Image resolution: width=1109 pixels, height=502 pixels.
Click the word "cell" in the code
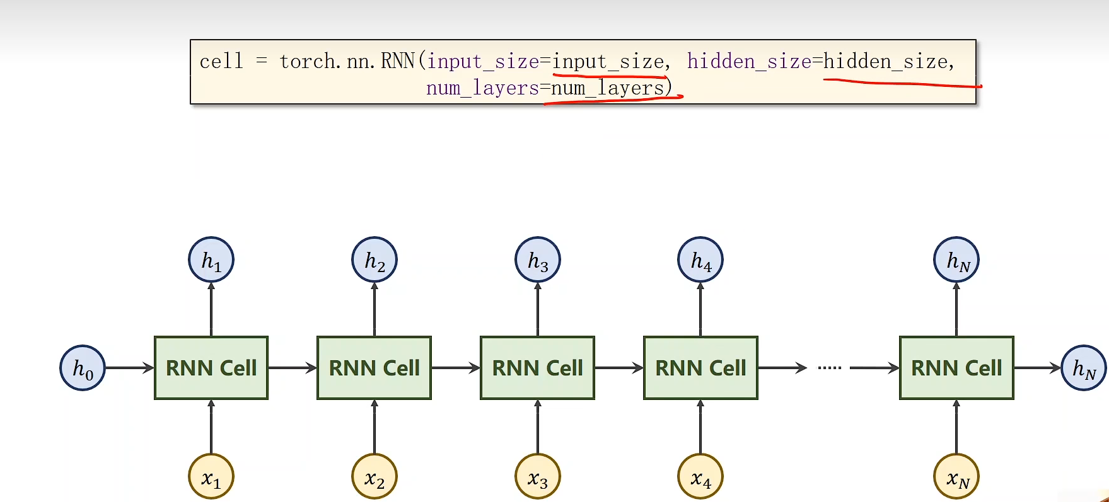(221, 61)
